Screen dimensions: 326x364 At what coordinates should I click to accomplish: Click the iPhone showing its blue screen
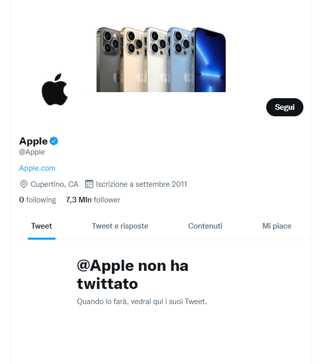pyautogui.click(x=210, y=59)
